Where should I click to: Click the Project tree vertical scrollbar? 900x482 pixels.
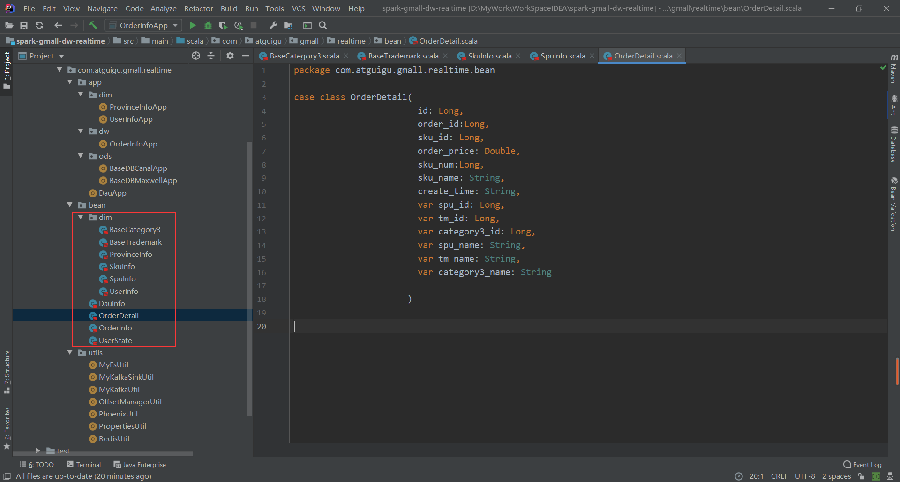(x=250, y=278)
